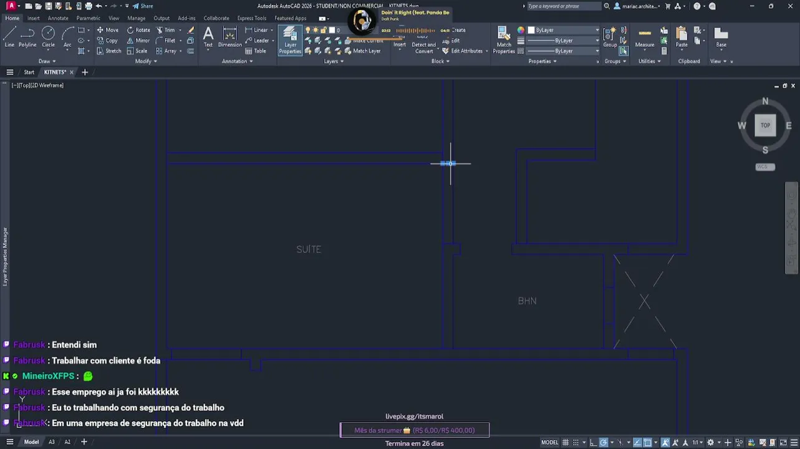Toggle ortho mode in status bar
Screen dimensions: 800x449
point(594,442)
